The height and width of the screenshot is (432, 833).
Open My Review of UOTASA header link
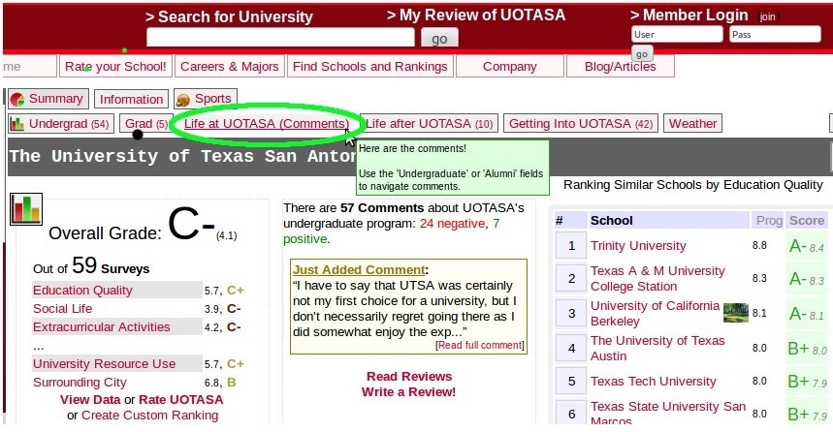click(476, 15)
